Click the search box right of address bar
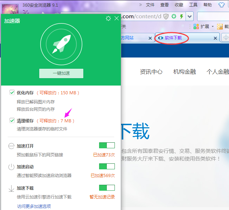Viewport: 229px width, 210px height. click(x=213, y=16)
